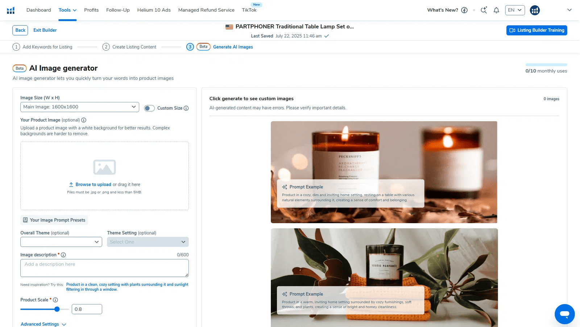Viewport: 580px width, 327px height.
Task: Click the Listing Builder Training button
Action: click(536, 30)
